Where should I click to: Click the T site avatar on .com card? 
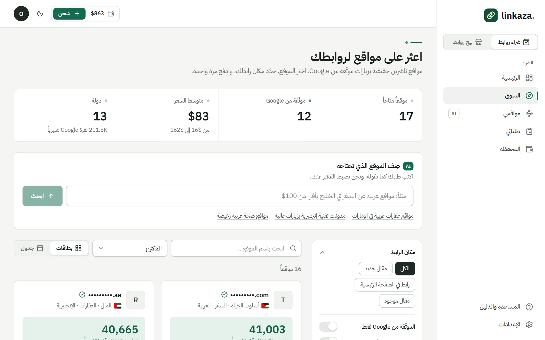[283, 300]
